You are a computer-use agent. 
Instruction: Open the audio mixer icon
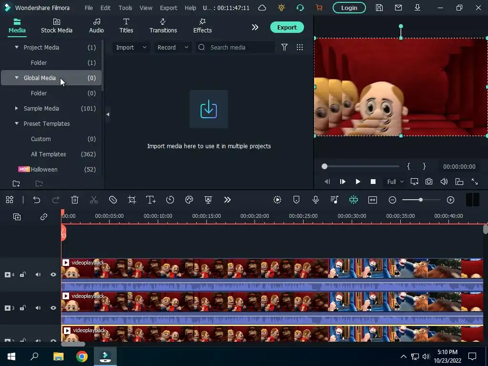[335, 200]
